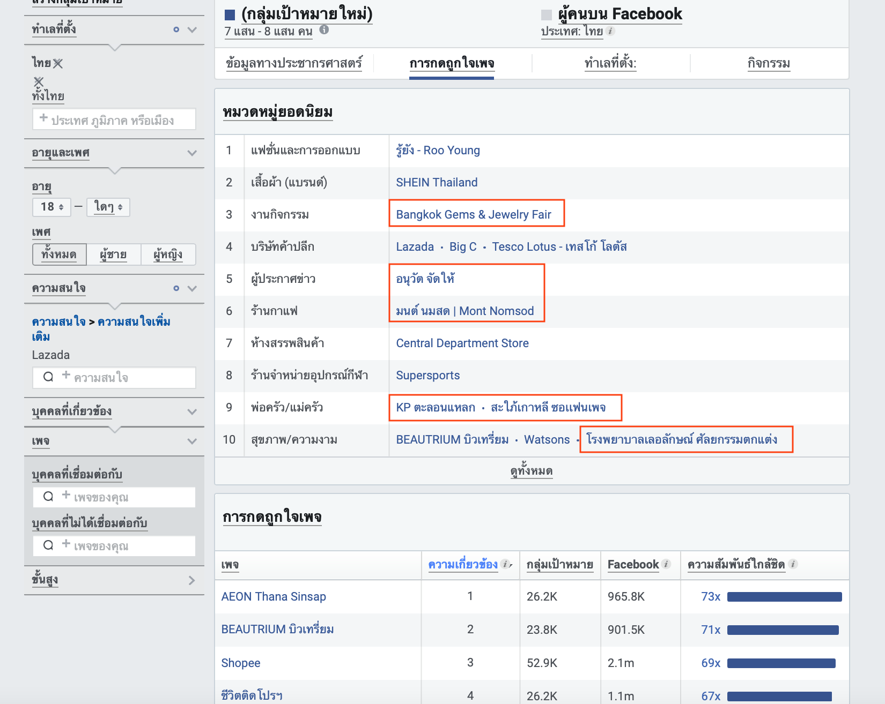Click the ความสนใจ breadcrumb link
Image resolution: width=885 pixels, height=704 pixels.
(x=58, y=322)
